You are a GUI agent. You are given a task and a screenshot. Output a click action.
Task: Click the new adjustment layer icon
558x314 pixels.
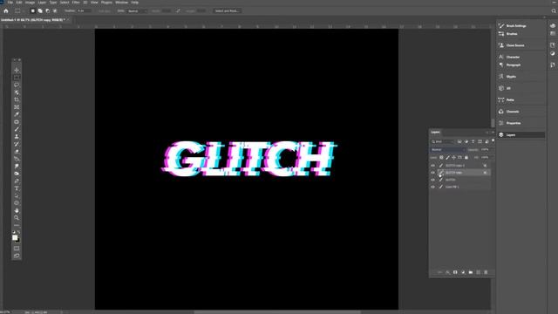(x=463, y=272)
